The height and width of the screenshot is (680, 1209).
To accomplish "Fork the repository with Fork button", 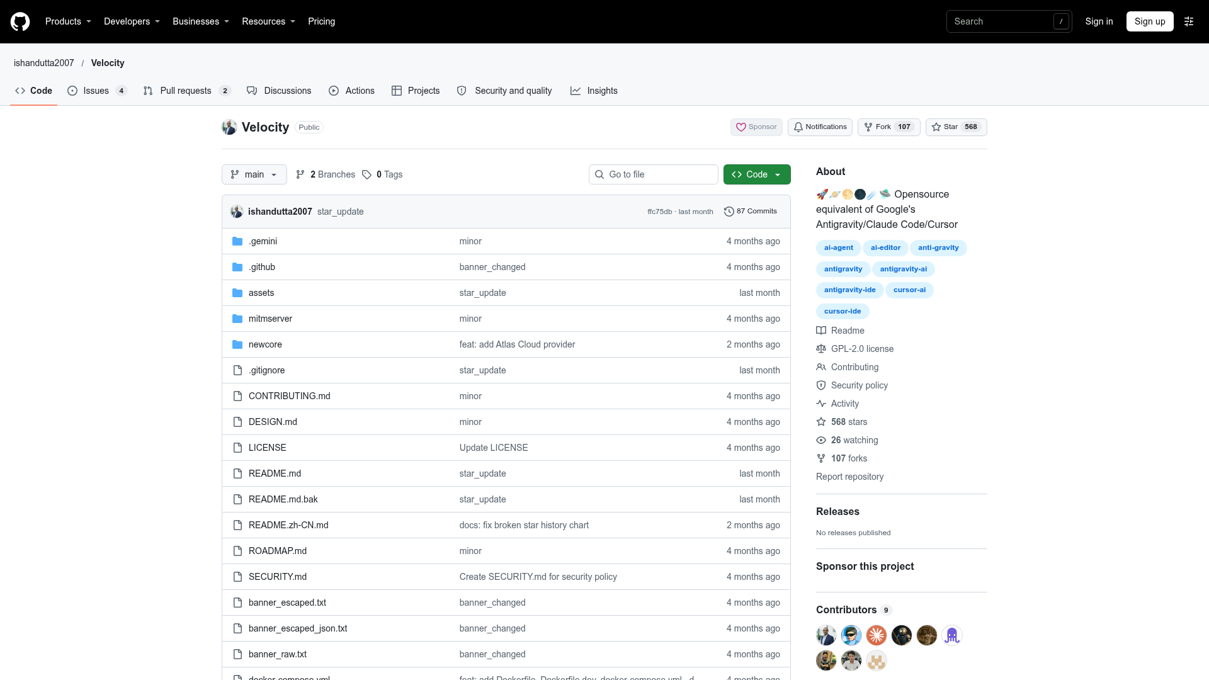I will pos(889,127).
